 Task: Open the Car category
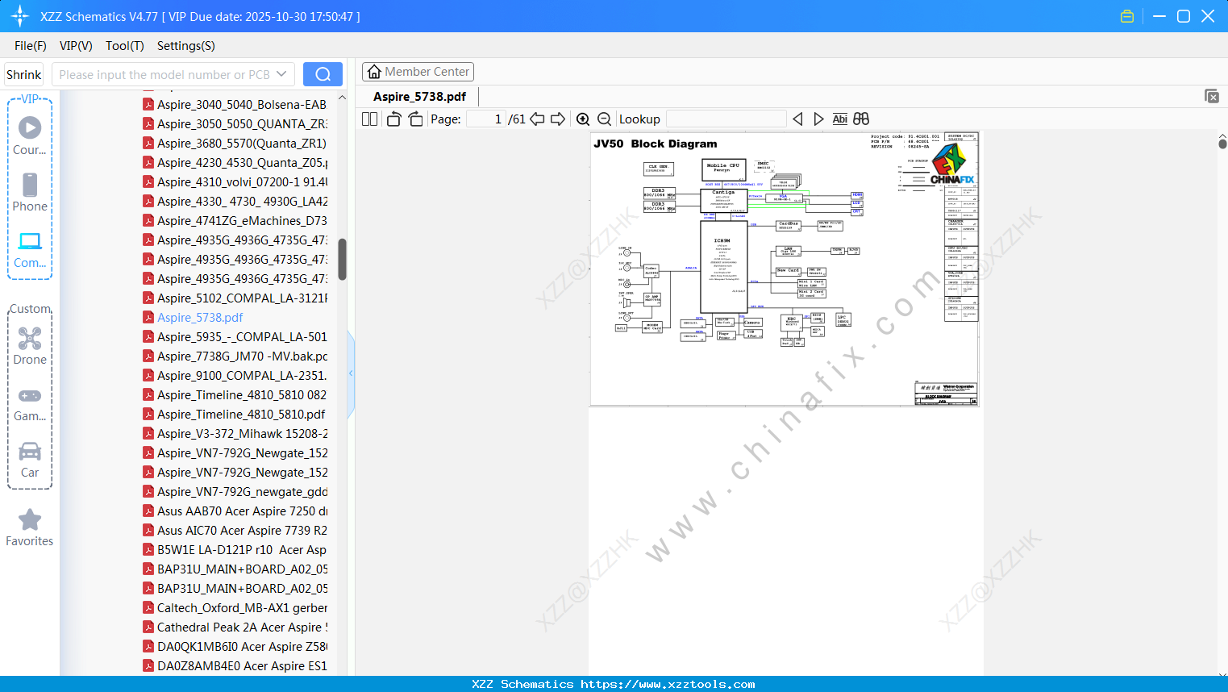[30, 459]
